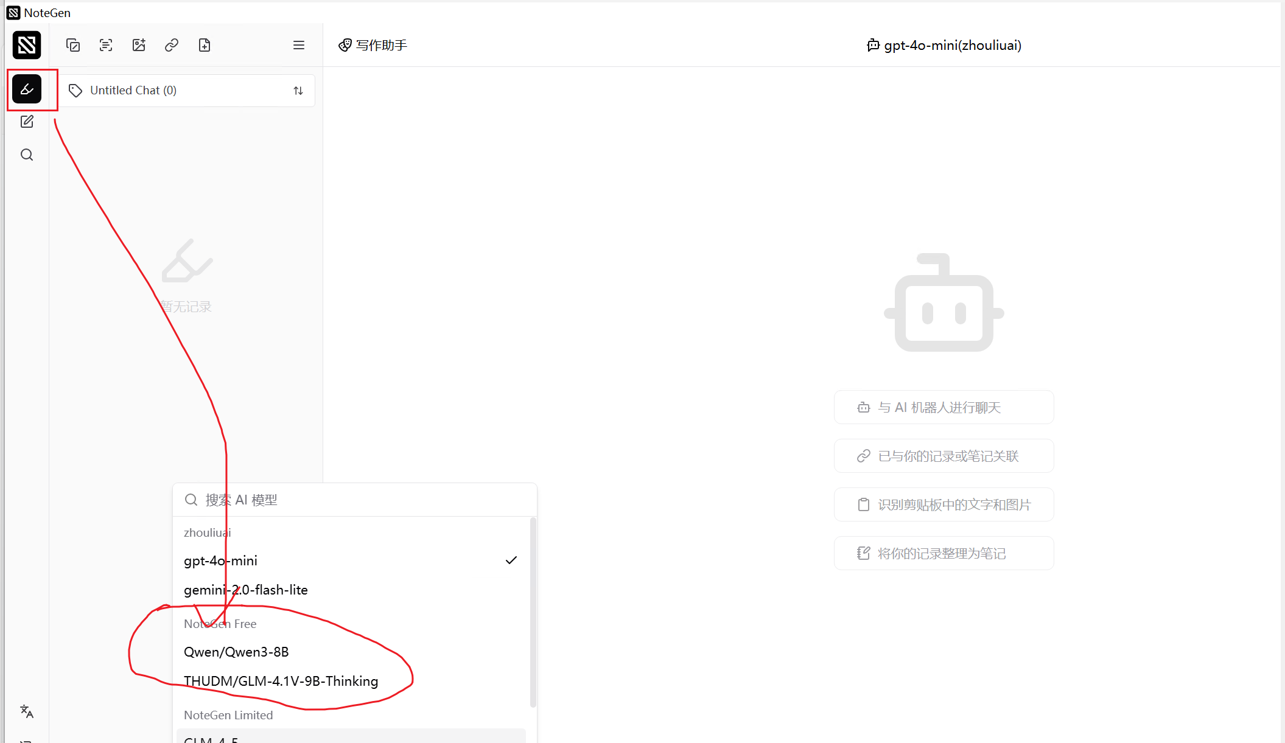Open the 写作助手 prompt selector
1285x743 pixels.
(373, 45)
